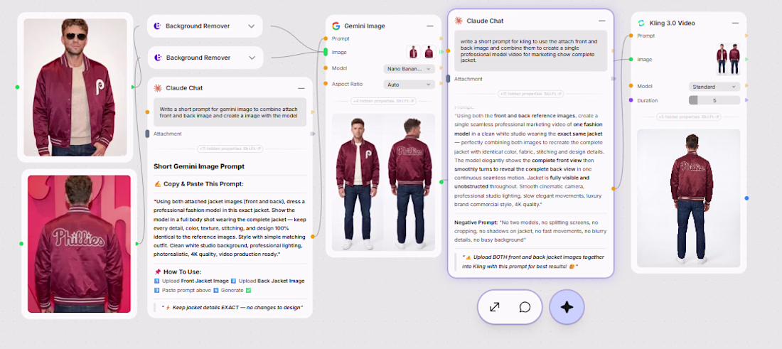Click the 'Short Gemini Image Prompt' heading
782x349 pixels.
pos(199,166)
